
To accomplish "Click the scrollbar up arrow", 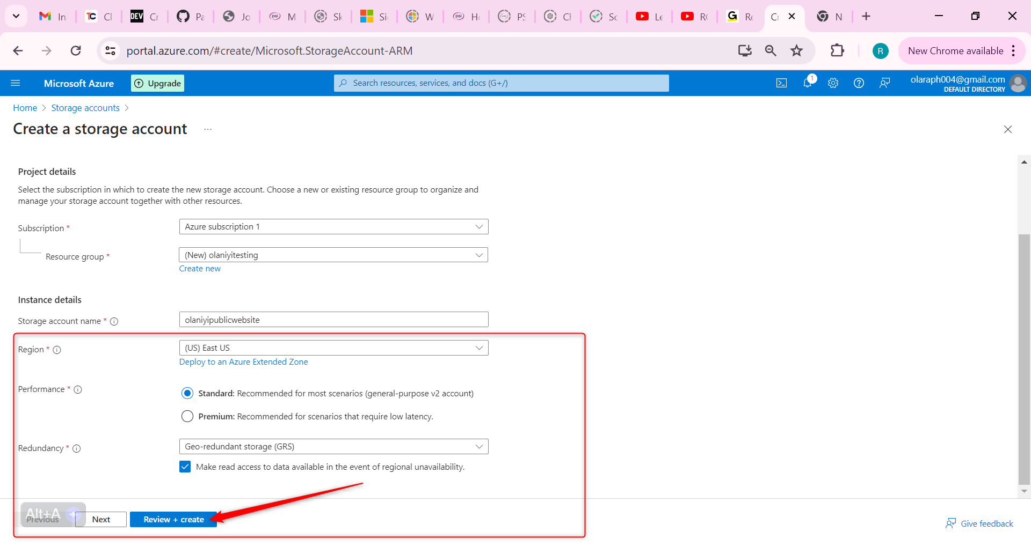I will coord(1024,162).
